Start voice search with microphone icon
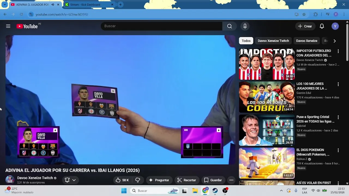This screenshot has width=349, height=196. pyautogui.click(x=245, y=26)
